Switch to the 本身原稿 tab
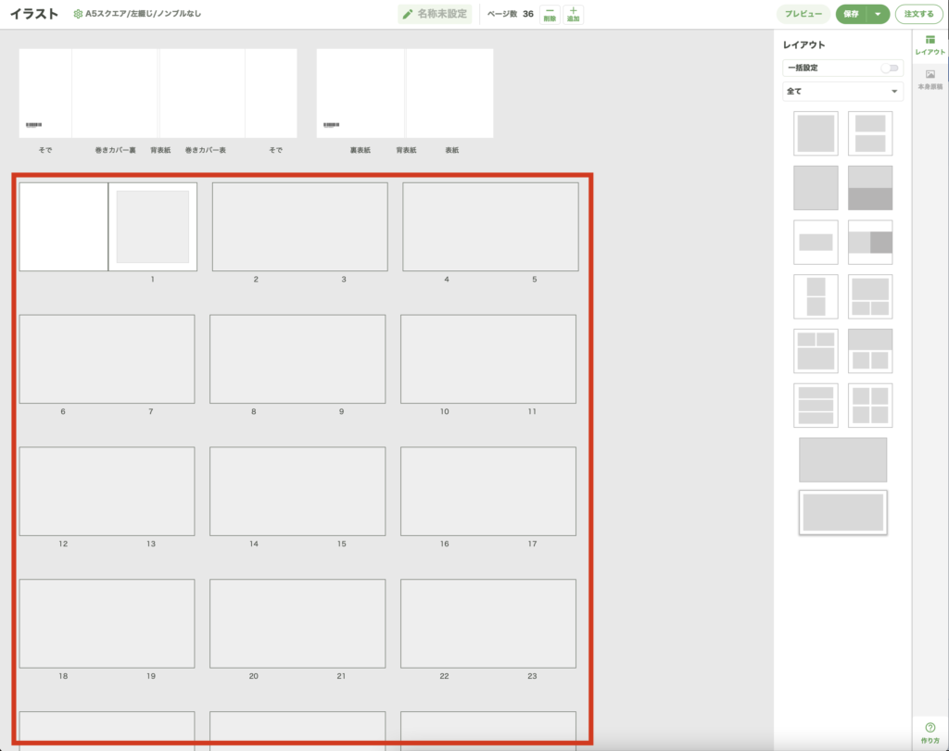 (930, 79)
